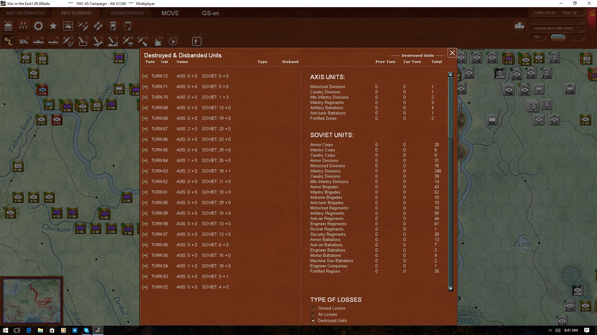The width and height of the screenshot is (597, 335).
Task: Select the F9 air transport parachute icon
Action: pyautogui.click(x=128, y=41)
